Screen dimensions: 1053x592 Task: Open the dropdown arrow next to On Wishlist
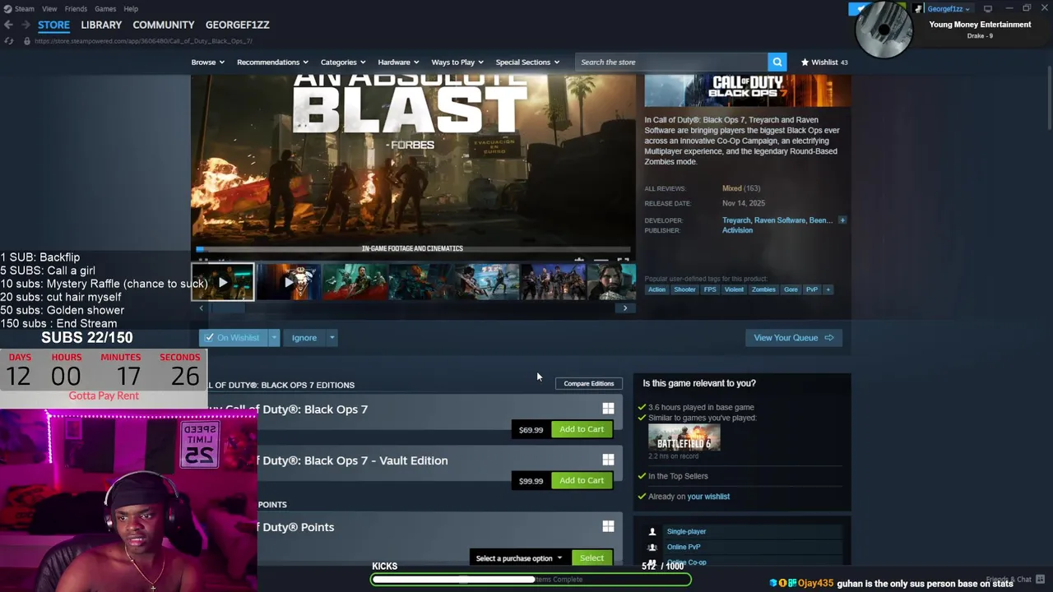pos(274,338)
